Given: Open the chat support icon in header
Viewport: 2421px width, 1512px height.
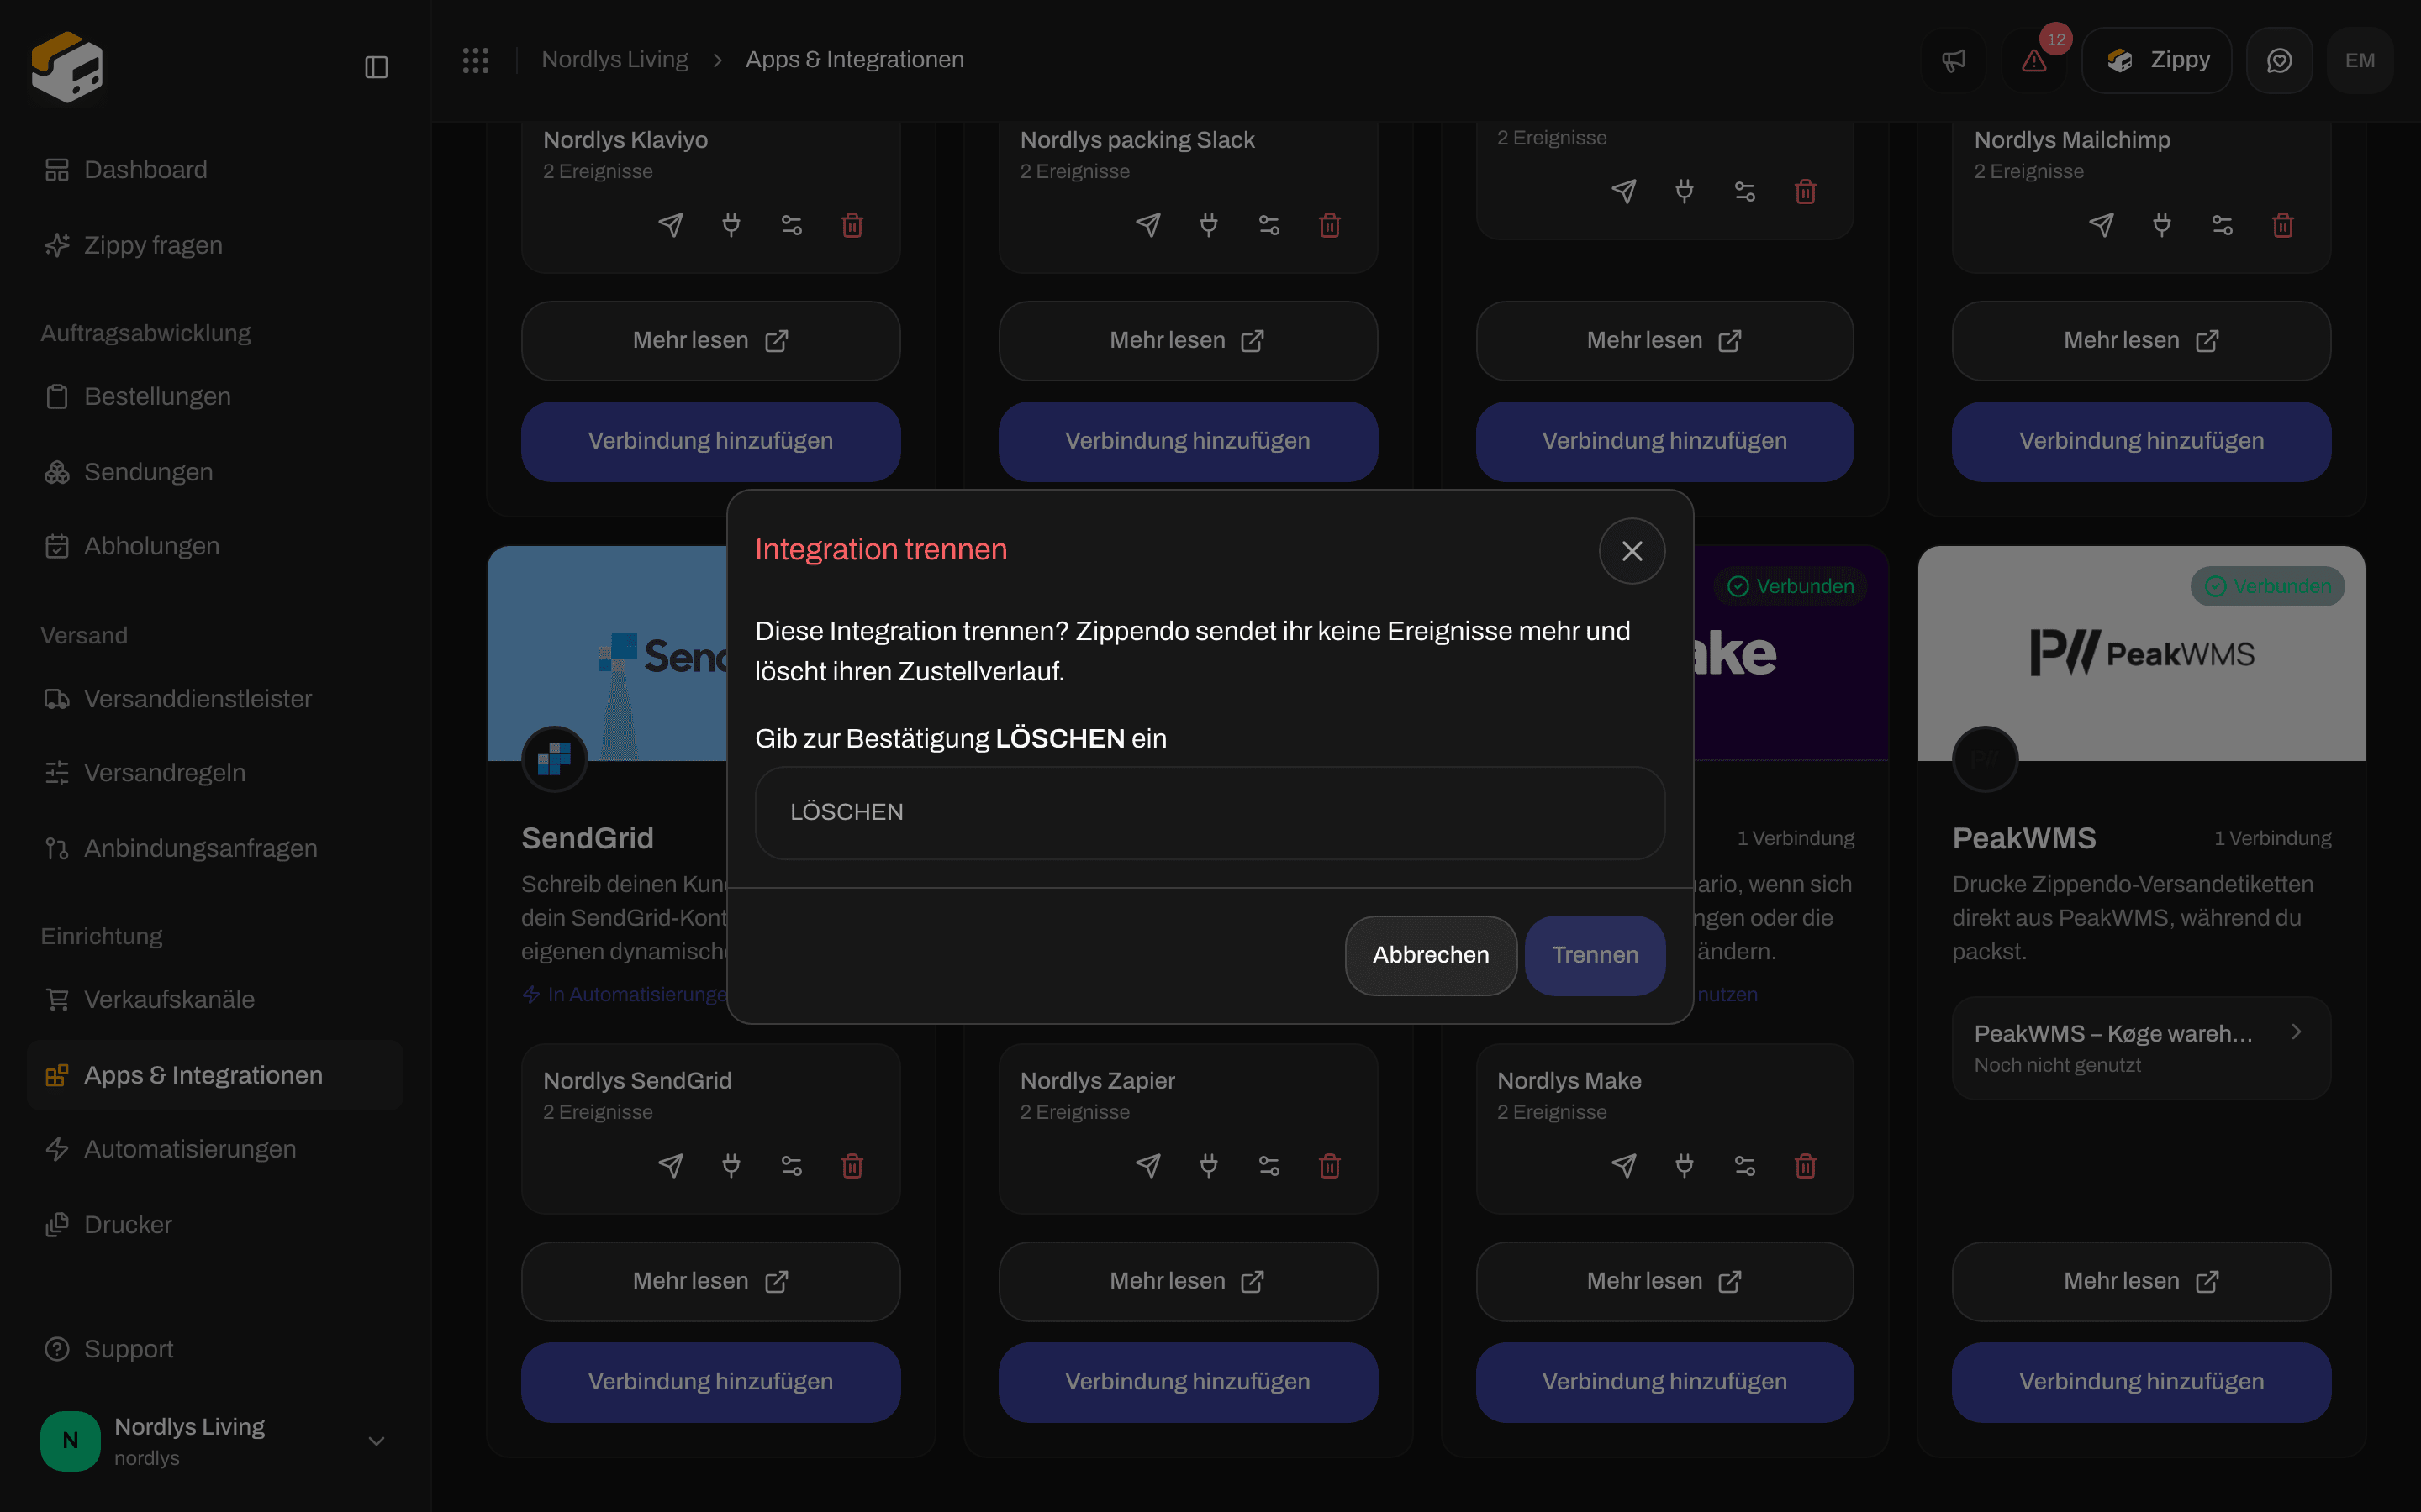Looking at the screenshot, I should 2279,60.
